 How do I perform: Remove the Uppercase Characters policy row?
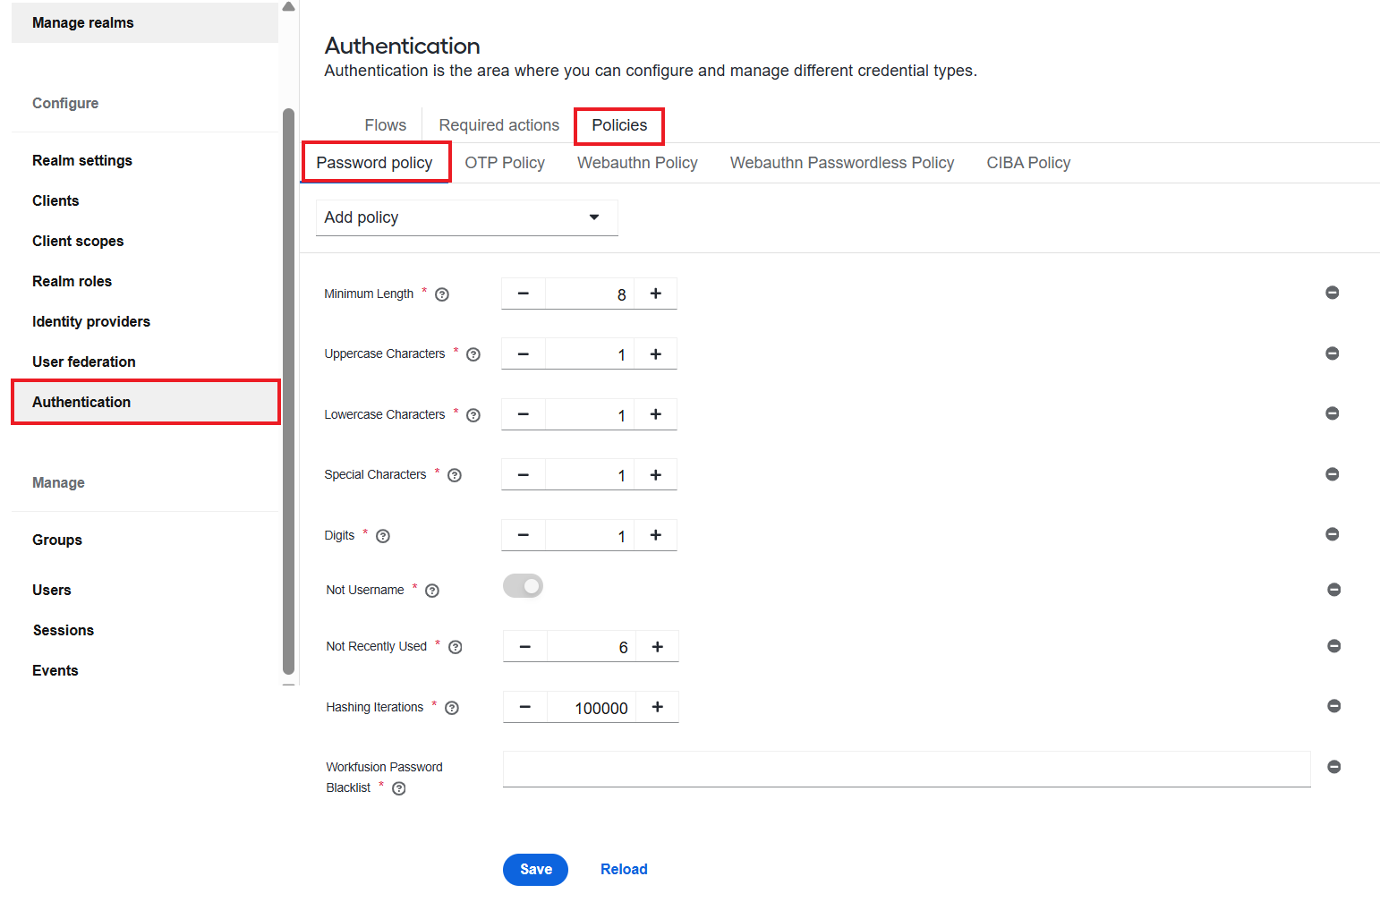[x=1332, y=353]
